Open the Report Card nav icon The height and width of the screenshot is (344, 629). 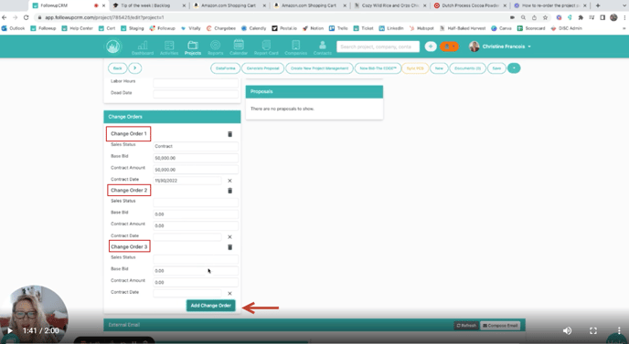tap(266, 47)
